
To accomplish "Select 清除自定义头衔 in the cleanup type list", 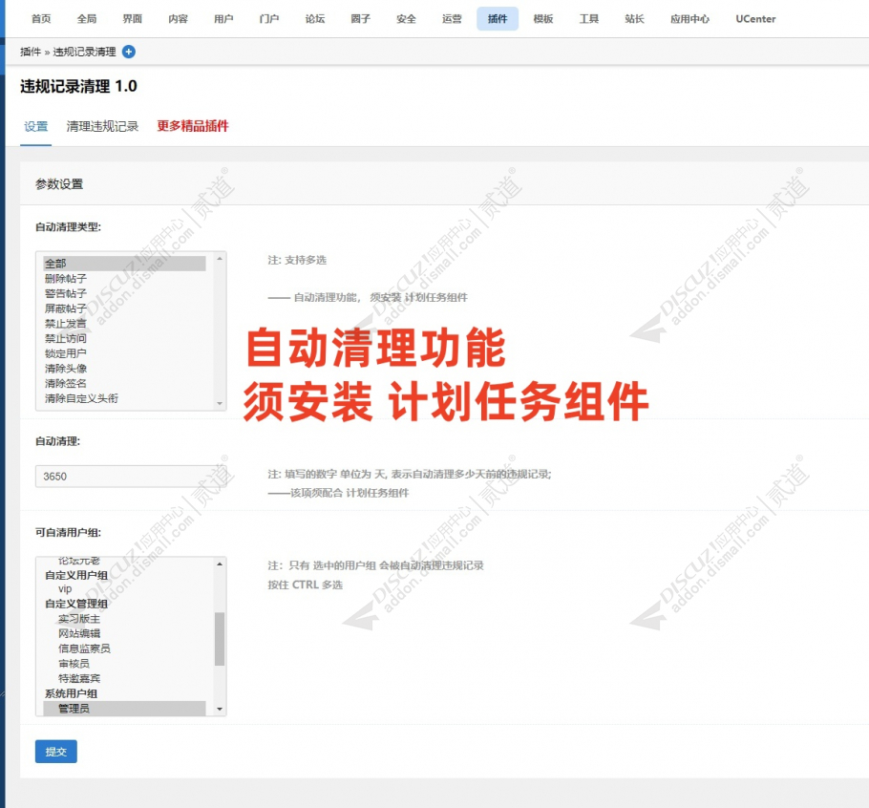I will (124, 398).
